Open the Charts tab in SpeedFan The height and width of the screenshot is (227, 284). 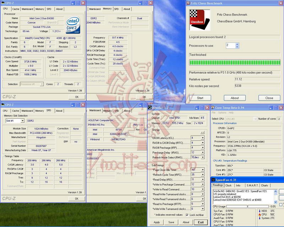pyautogui.click(x=264, y=186)
